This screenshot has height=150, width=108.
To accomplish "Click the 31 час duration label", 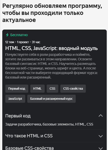I will (x=36, y=42).
